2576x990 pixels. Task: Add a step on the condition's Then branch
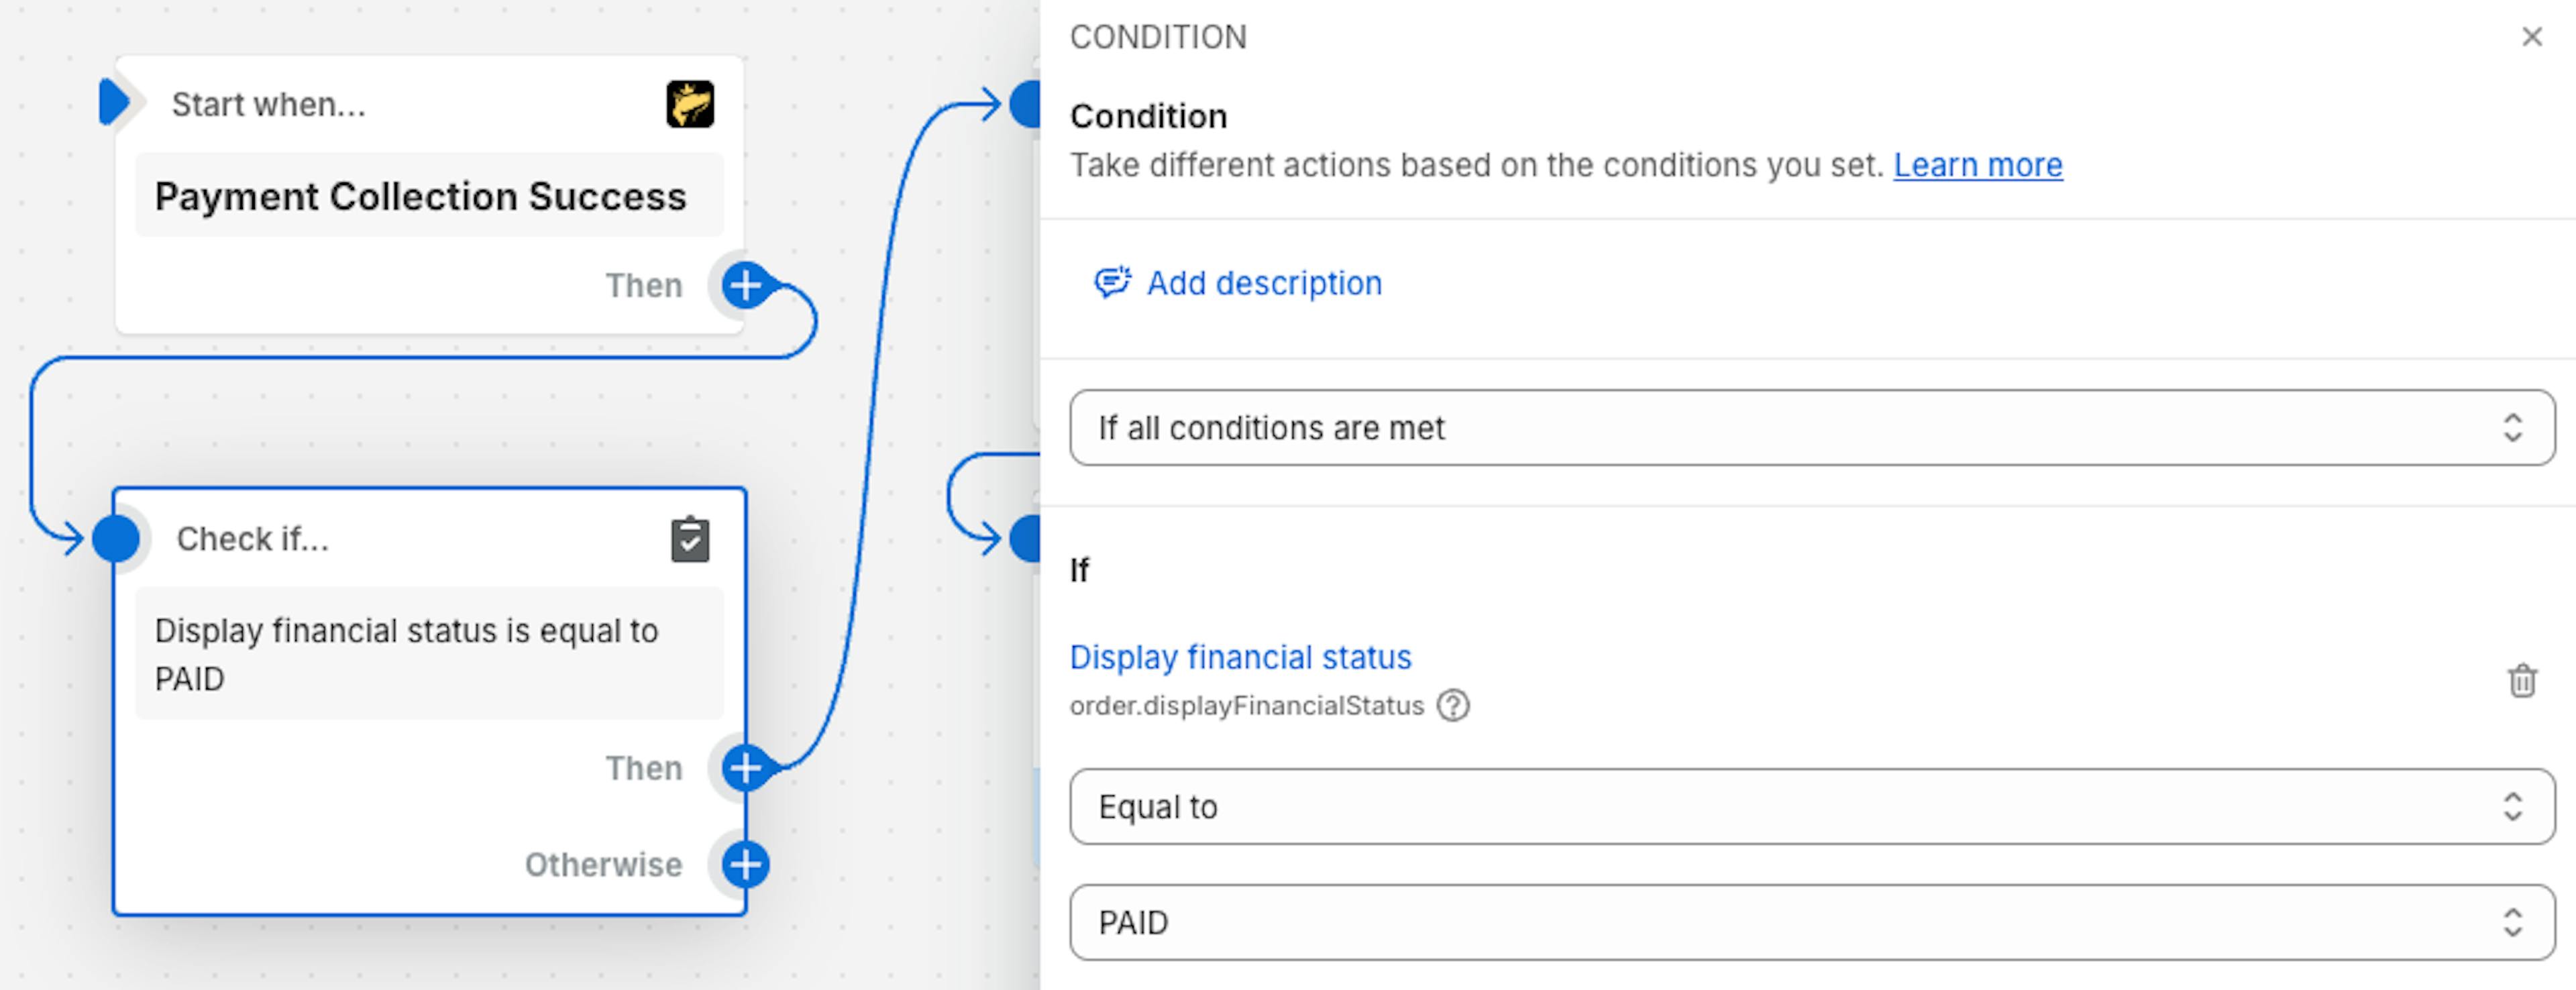pos(746,768)
